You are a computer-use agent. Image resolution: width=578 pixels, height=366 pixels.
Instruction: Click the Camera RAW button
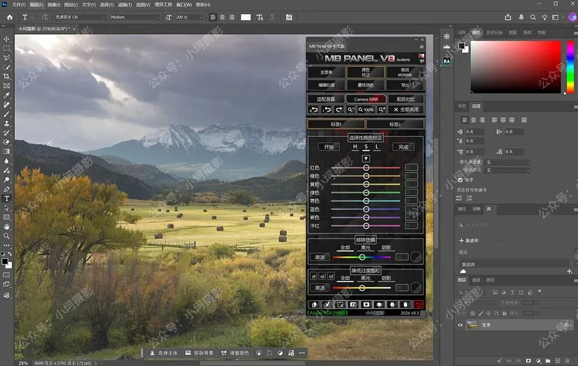[x=366, y=99]
